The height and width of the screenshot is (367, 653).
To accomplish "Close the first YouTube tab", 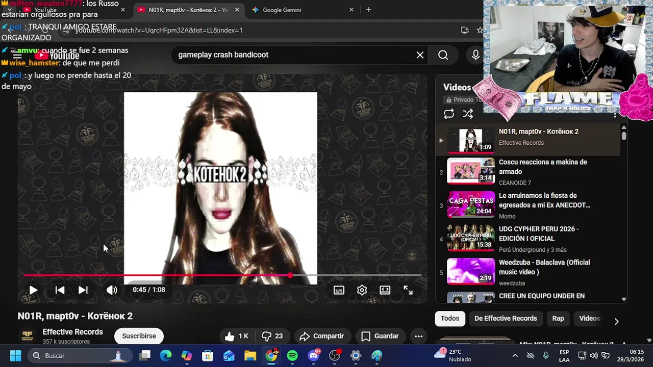I will pyautogui.click(x=123, y=10).
